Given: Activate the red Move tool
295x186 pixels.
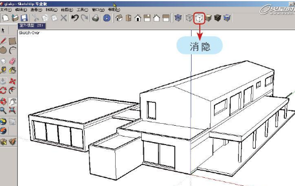Looking at the screenshot, I should point(12,81).
